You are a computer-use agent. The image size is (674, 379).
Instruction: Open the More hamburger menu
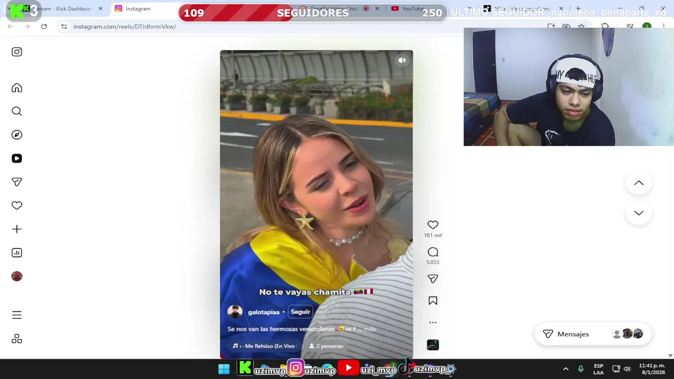[x=17, y=315]
